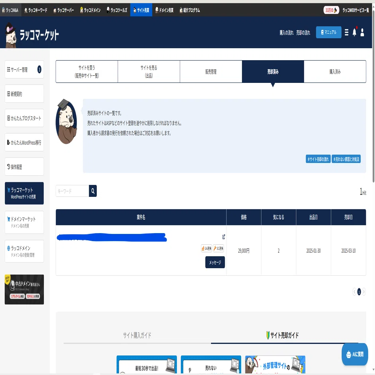The image size is (375, 375).
Task: Click the #売れない原因と対処法 tag button
Action: click(x=346, y=159)
